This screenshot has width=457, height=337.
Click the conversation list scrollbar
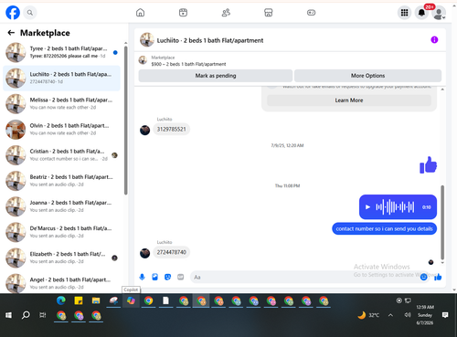[126, 121]
